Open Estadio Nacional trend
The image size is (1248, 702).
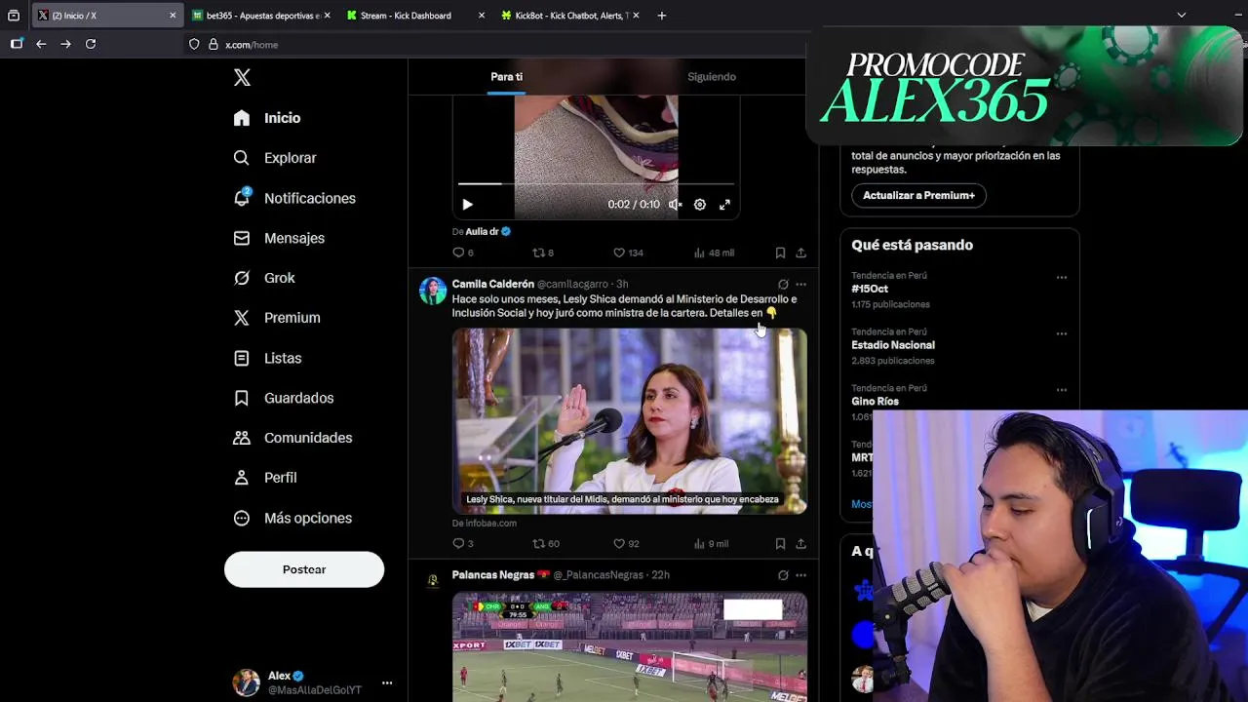point(893,345)
